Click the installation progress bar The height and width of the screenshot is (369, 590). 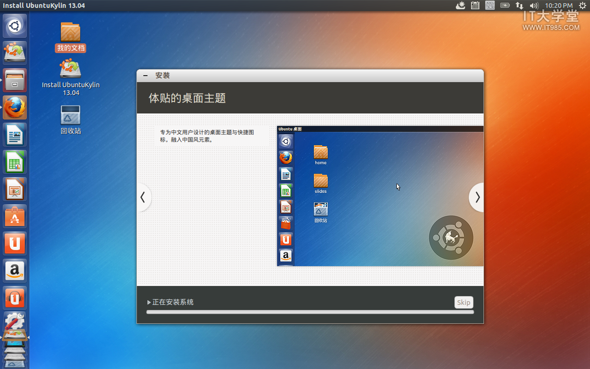click(x=310, y=312)
